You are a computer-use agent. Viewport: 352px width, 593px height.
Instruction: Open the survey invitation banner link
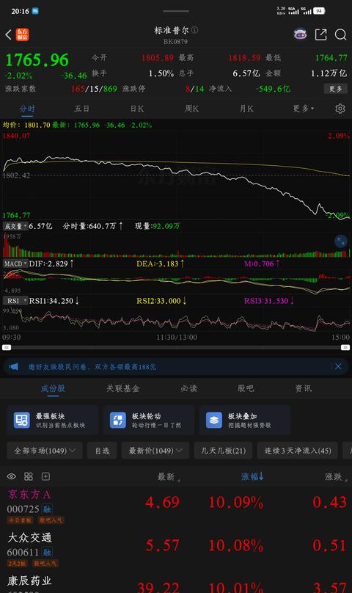[92, 366]
